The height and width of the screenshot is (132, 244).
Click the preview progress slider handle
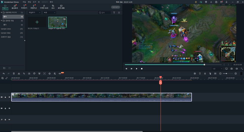(204, 64)
